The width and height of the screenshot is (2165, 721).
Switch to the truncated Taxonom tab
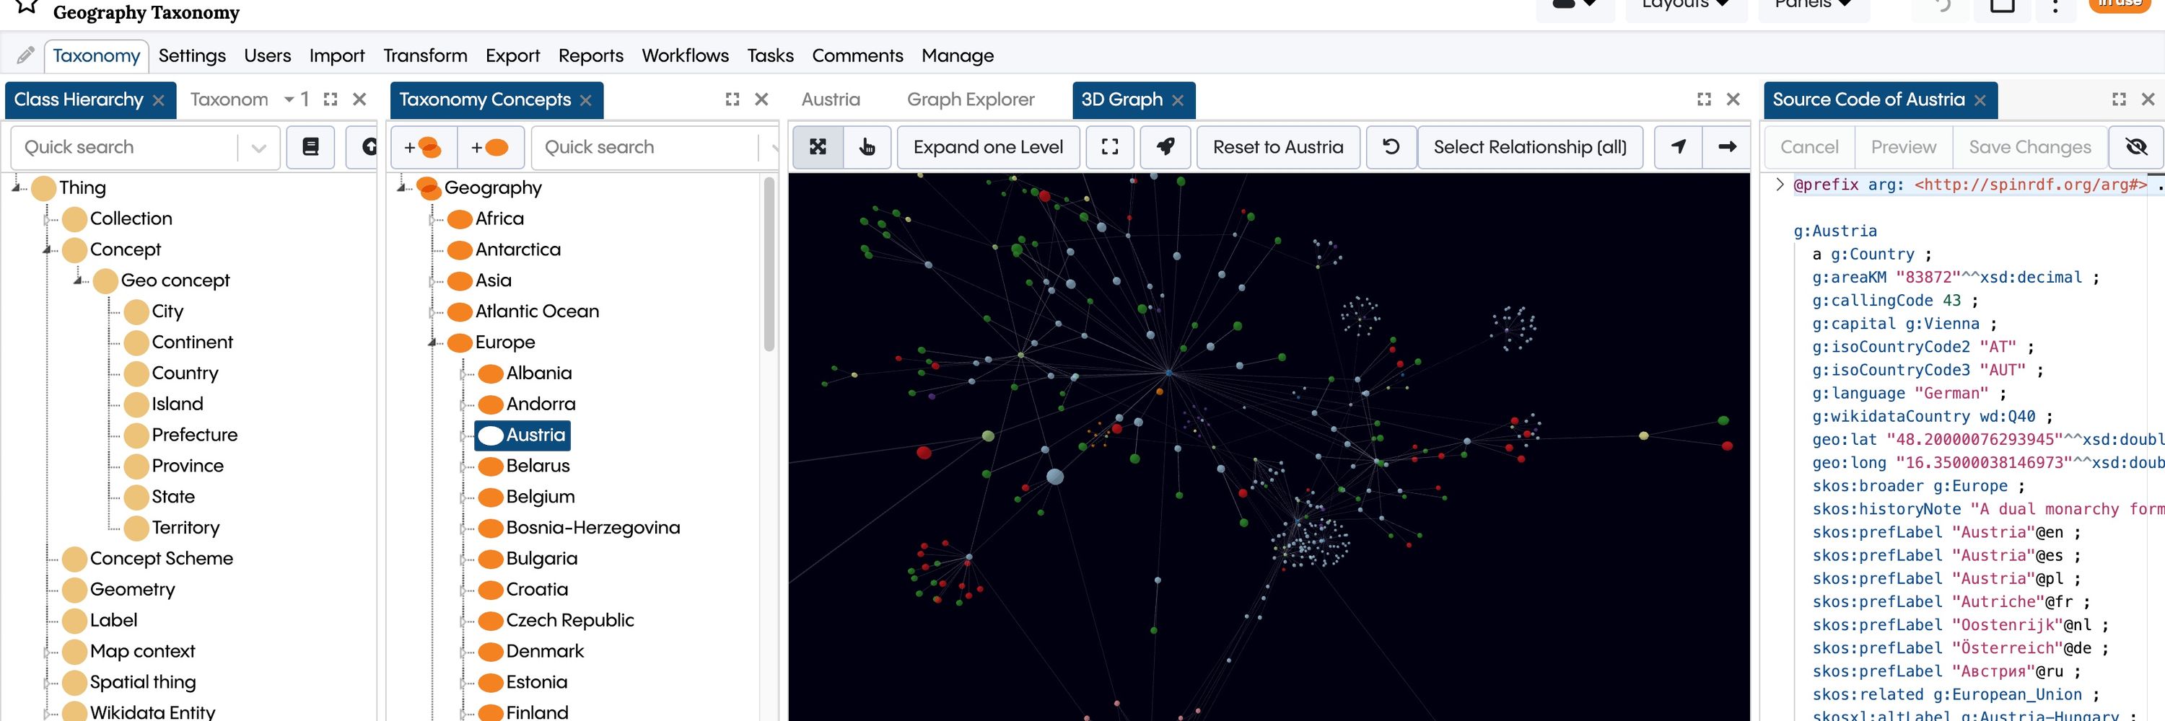click(x=229, y=99)
